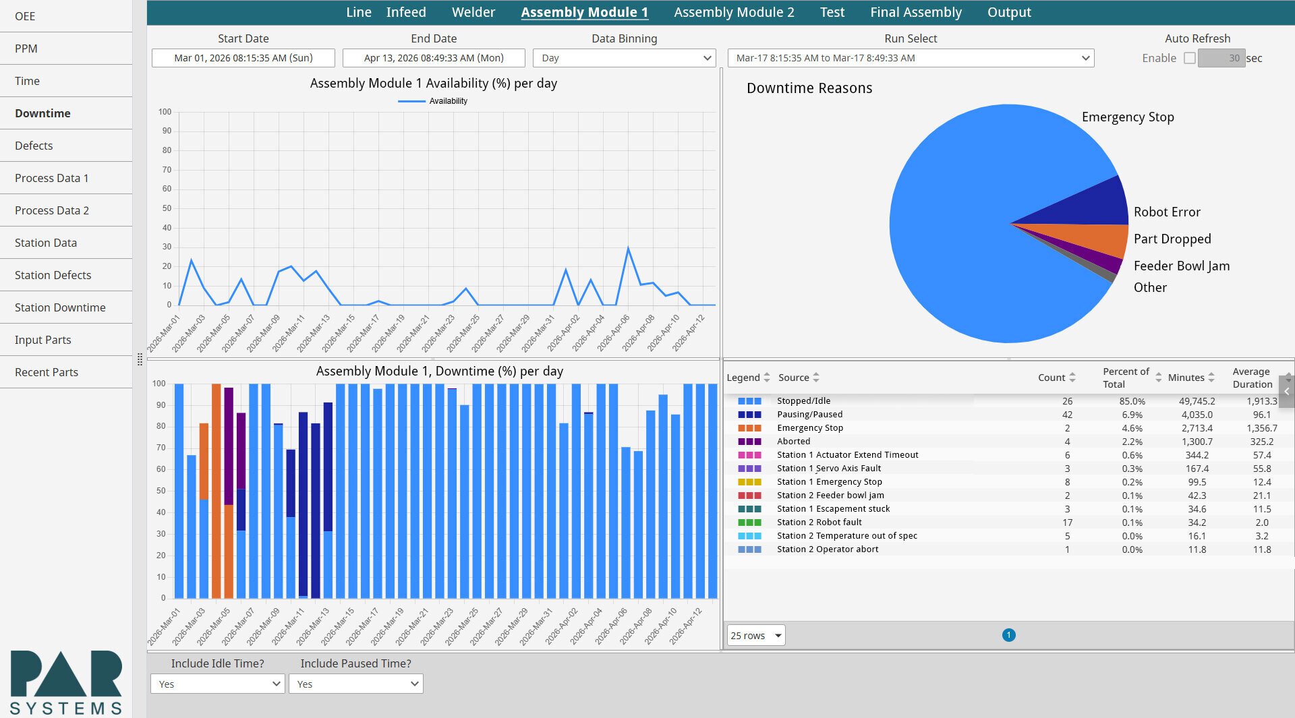Viewport: 1295px width, 718px height.
Task: Go to Station Data
Action: (66, 243)
